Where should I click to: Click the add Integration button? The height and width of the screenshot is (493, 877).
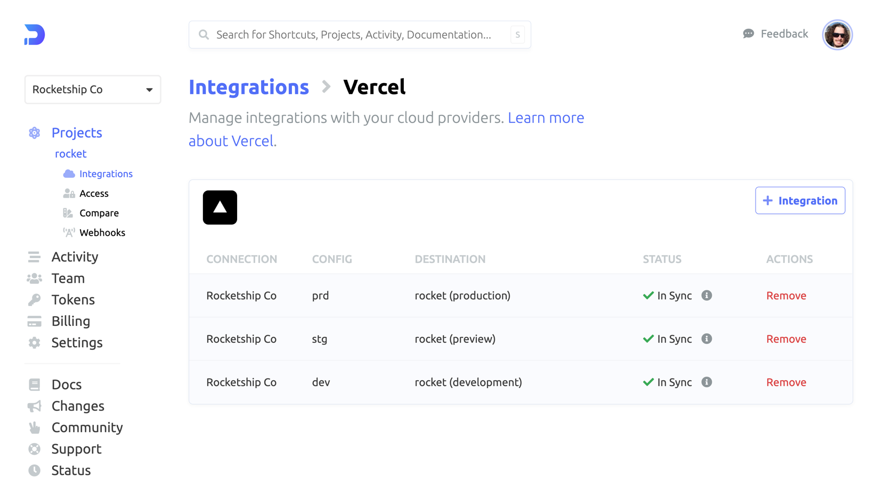[x=800, y=201]
